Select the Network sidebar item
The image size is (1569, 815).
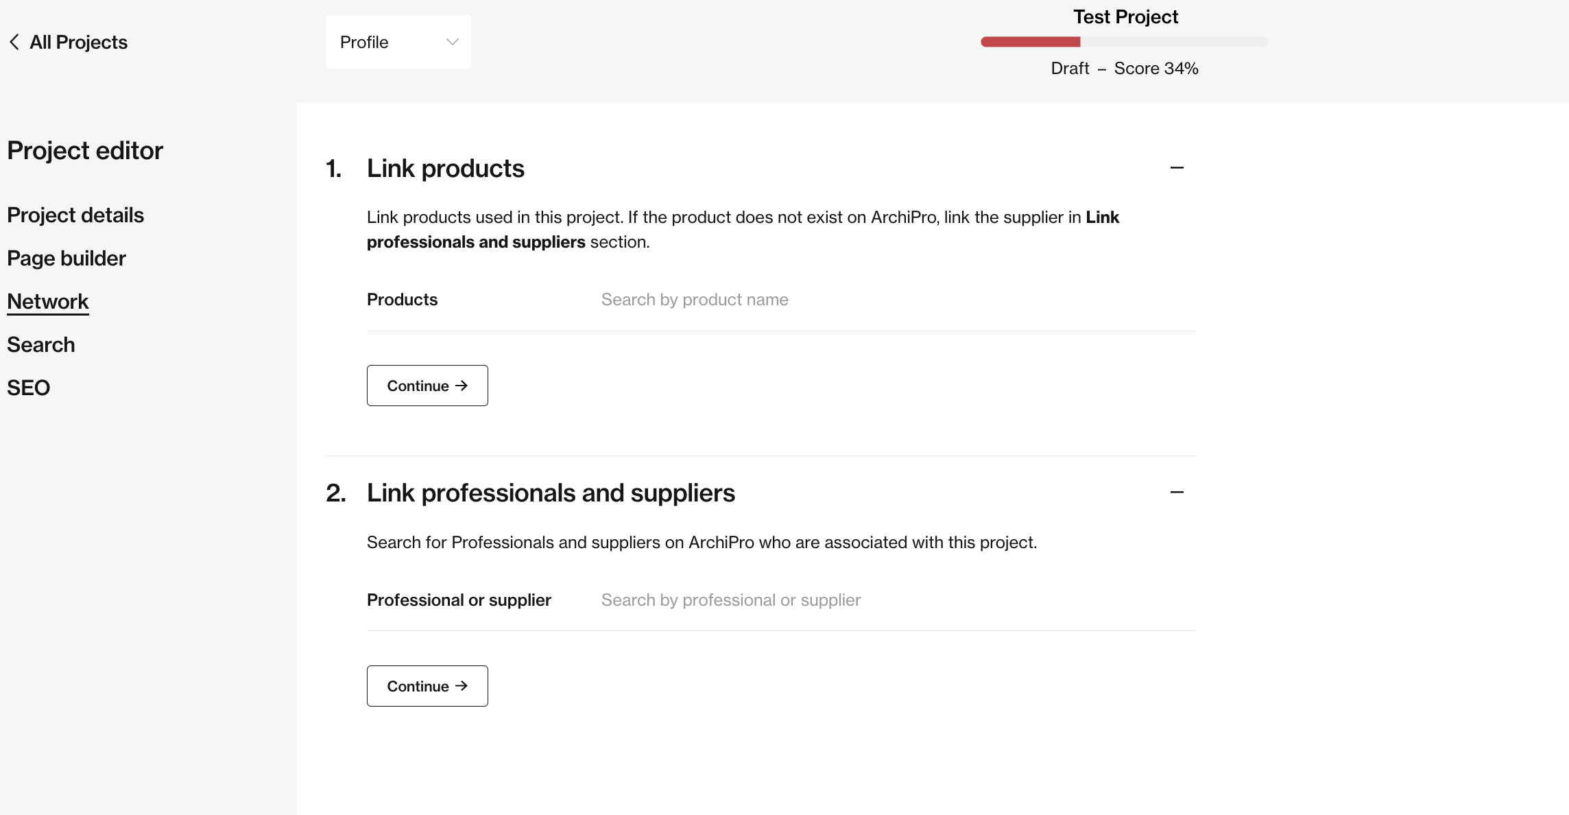(x=48, y=302)
